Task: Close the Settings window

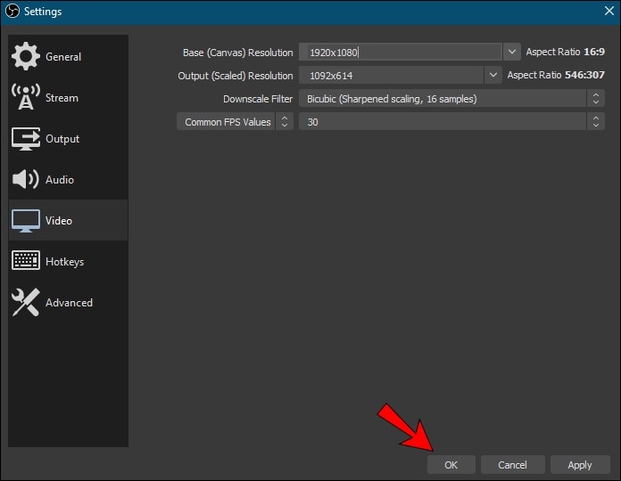Action: click(609, 11)
